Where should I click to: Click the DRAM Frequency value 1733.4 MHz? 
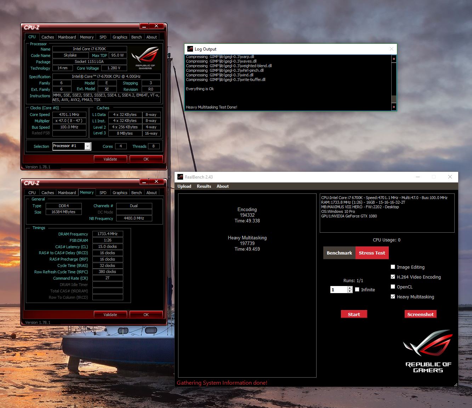pos(108,234)
